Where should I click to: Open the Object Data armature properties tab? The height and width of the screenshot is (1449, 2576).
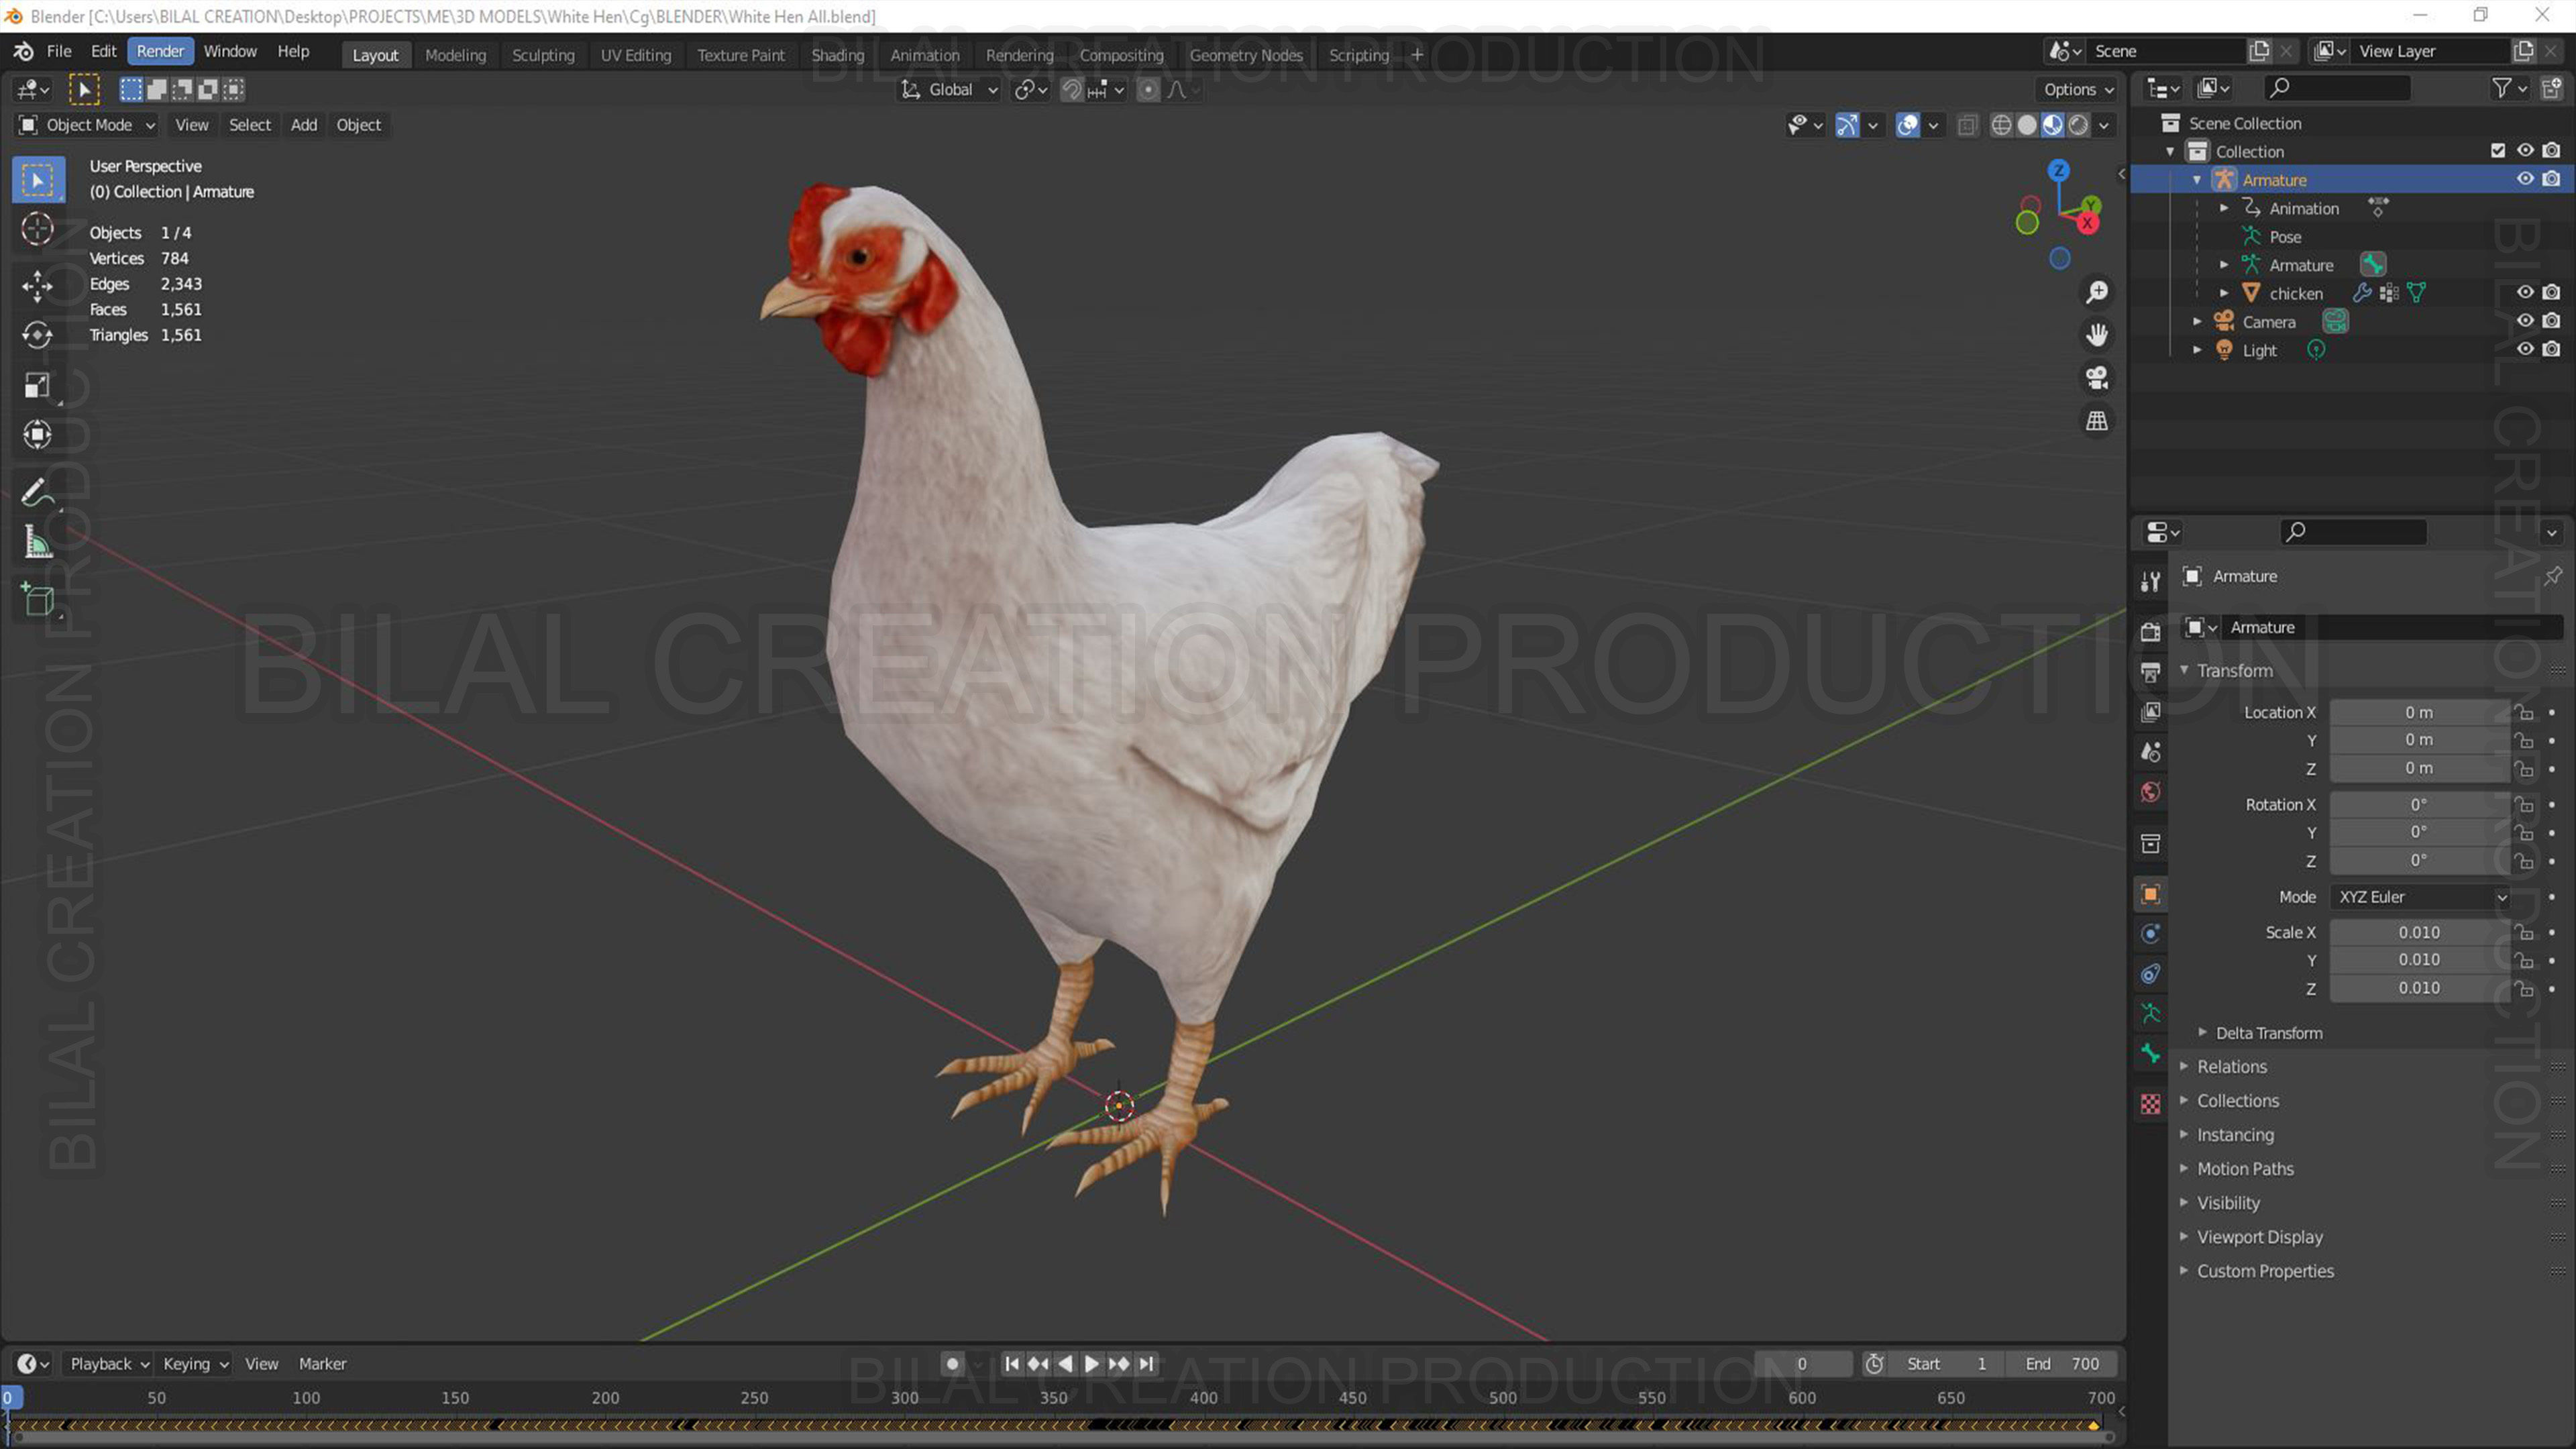tap(2150, 1014)
